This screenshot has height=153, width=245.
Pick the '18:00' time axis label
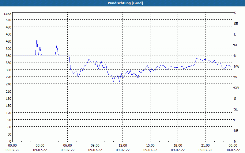point(178,146)
